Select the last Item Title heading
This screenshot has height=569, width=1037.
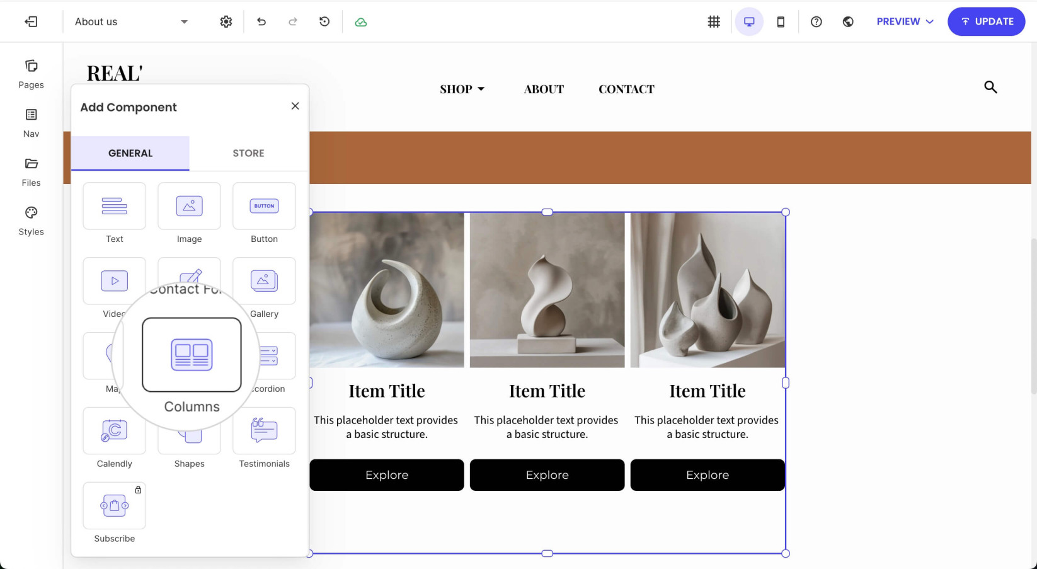pos(708,391)
